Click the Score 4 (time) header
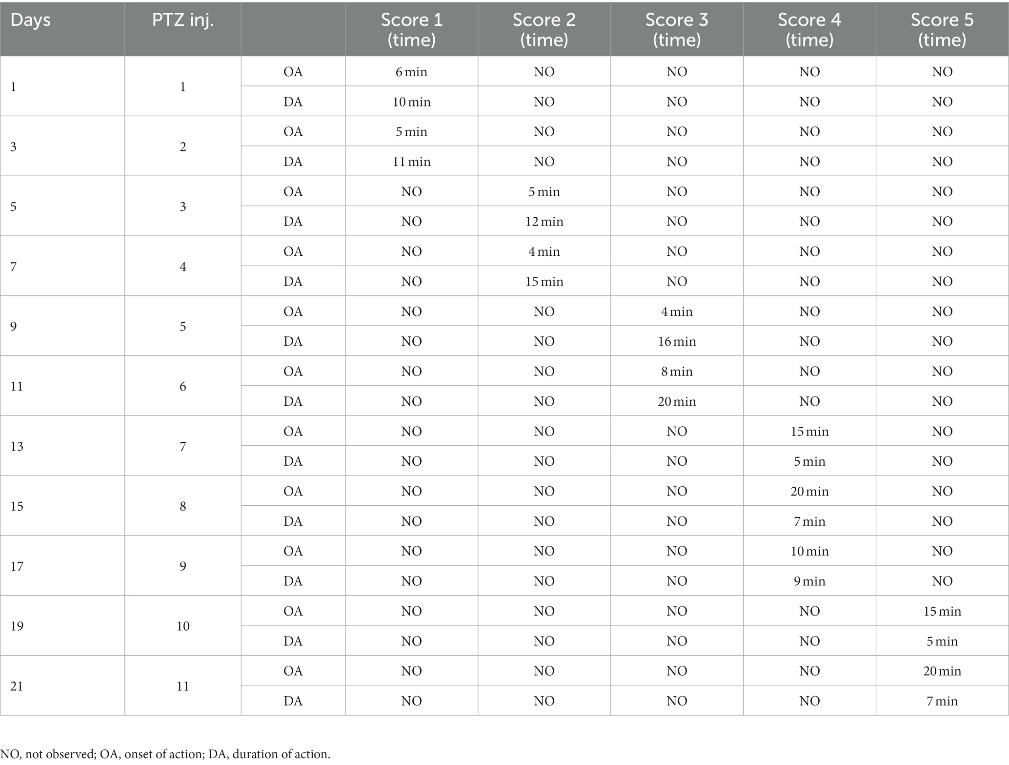 click(809, 29)
